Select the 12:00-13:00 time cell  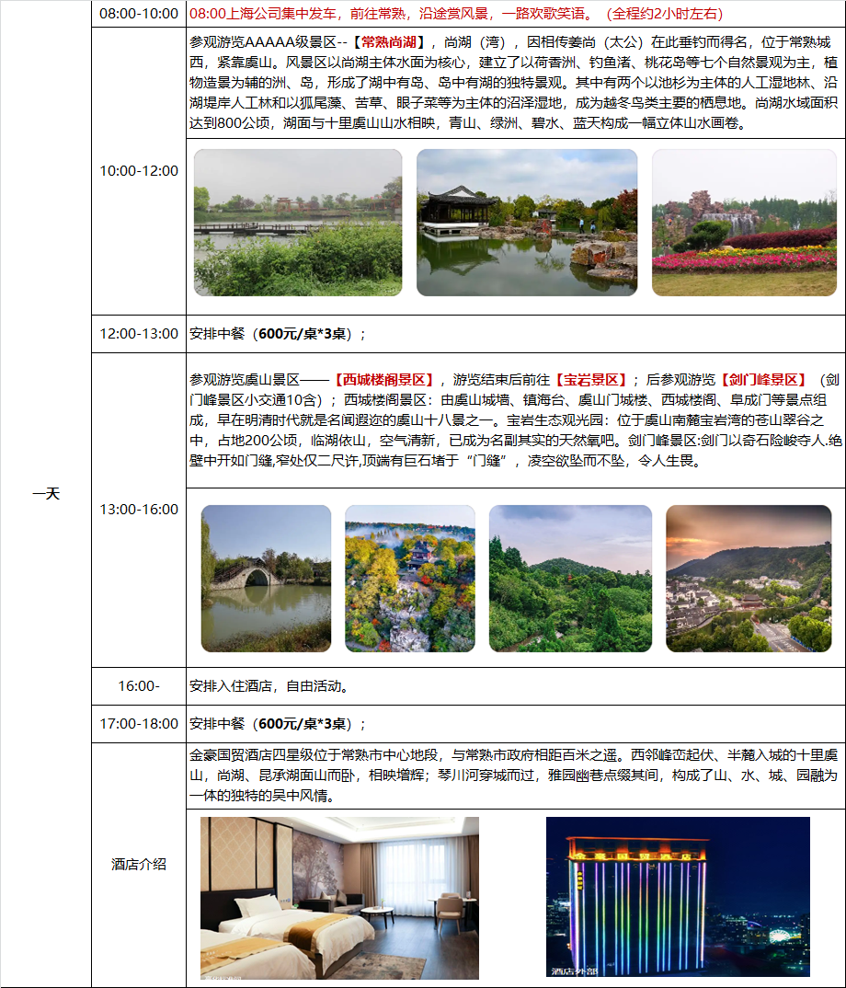coord(139,334)
